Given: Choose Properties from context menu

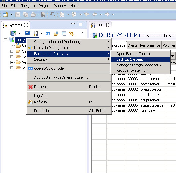Looking at the screenshot, I should point(68,111).
